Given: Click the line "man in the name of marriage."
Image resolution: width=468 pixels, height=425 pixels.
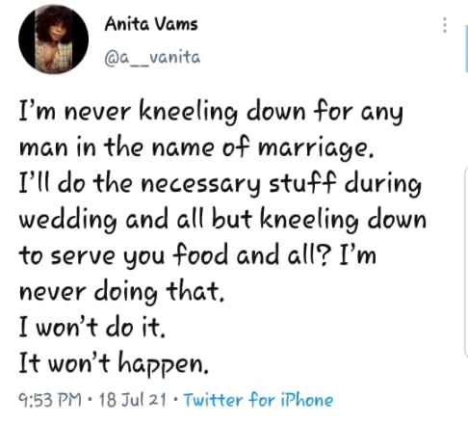Looking at the screenshot, I should pyautogui.click(x=196, y=147).
